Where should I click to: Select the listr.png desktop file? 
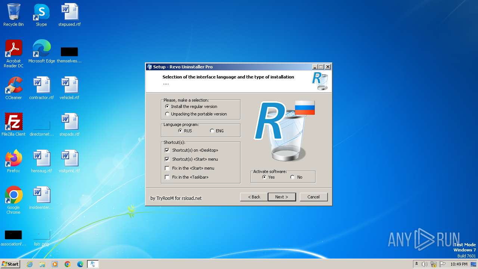[41, 238]
